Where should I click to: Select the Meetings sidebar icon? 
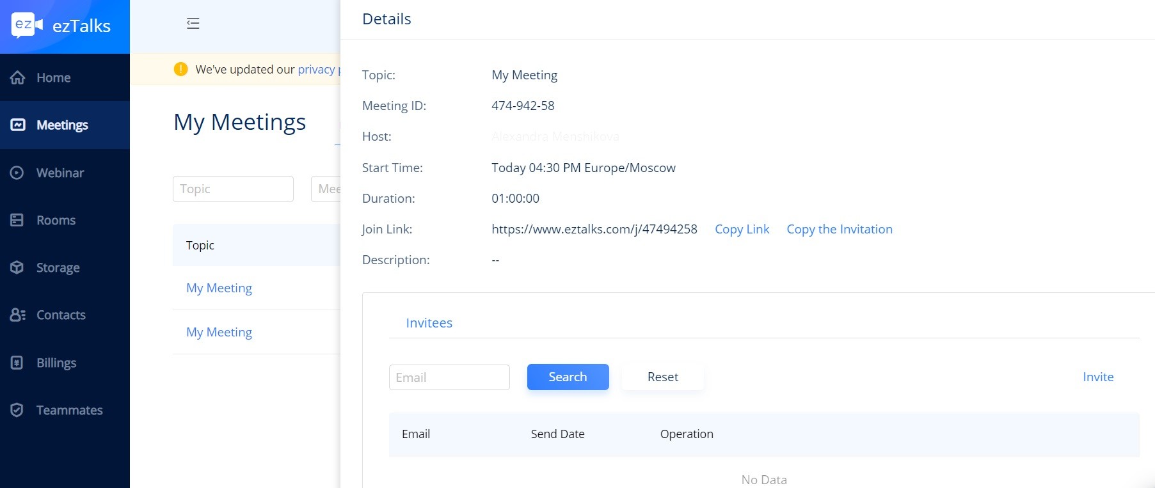click(18, 125)
